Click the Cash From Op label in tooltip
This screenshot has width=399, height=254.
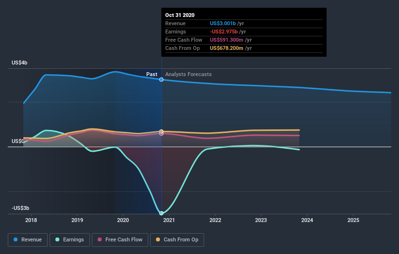[x=182, y=48]
